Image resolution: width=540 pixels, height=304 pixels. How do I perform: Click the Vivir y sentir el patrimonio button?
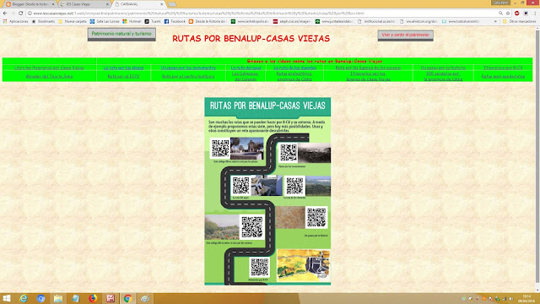point(405,35)
